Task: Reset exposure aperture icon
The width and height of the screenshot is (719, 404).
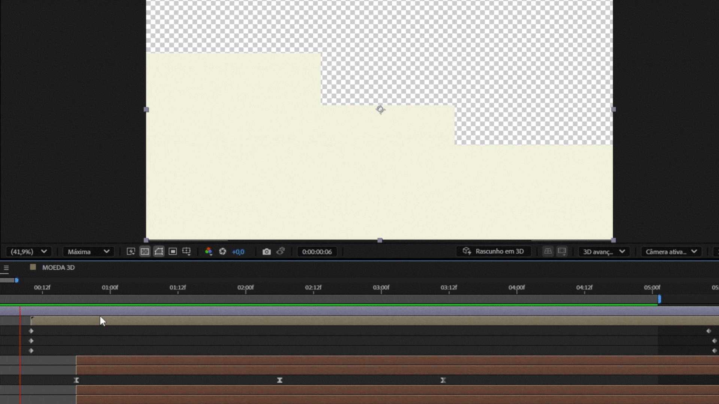Action: [x=222, y=252]
